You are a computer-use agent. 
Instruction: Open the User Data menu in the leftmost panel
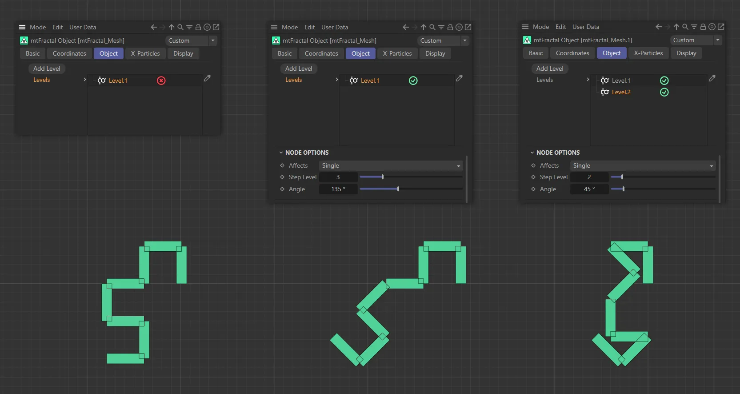(83, 27)
